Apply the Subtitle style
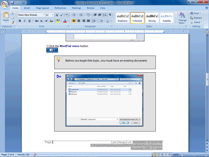The width and height of the screenshot is (209, 157). point(167,18)
